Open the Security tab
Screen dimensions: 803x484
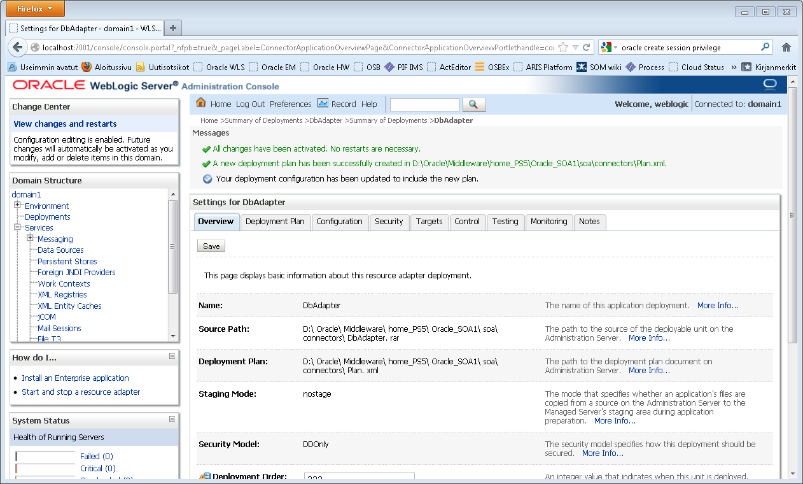(x=389, y=222)
